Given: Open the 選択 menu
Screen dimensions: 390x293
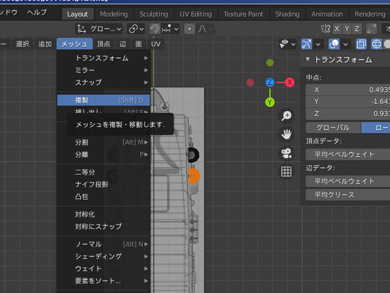Looking at the screenshot, I should tap(23, 44).
